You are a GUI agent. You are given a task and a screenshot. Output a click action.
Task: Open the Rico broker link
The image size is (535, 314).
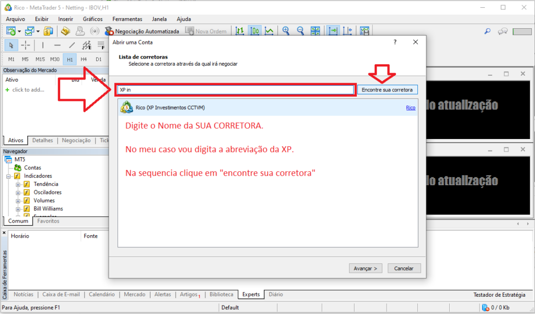pyautogui.click(x=411, y=108)
